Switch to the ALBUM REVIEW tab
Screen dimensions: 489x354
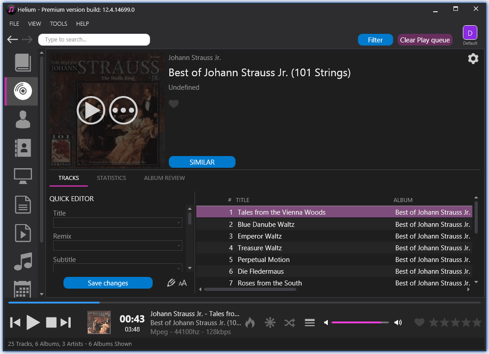tap(164, 178)
